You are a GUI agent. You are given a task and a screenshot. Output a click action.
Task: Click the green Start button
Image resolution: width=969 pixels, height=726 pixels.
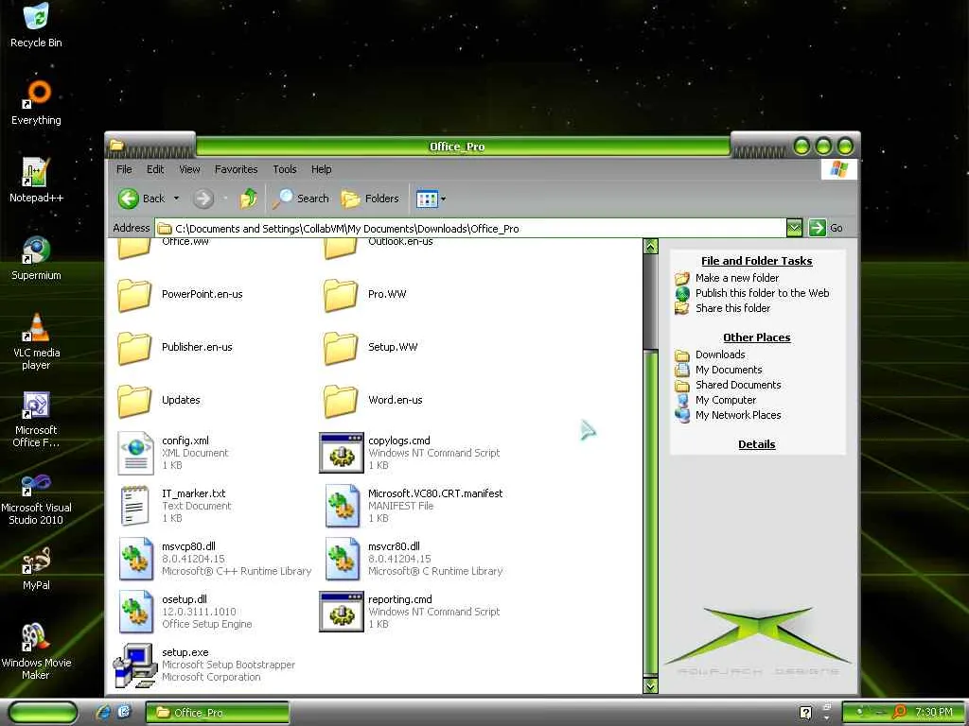44,713
